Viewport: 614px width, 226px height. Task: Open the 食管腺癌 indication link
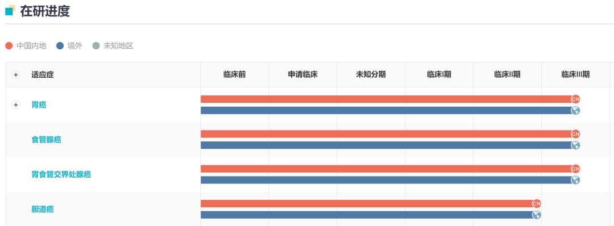tap(46, 140)
